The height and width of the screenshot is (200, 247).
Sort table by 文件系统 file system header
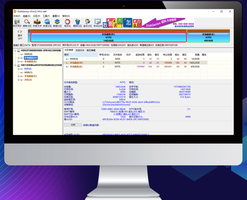[x=117, y=55]
